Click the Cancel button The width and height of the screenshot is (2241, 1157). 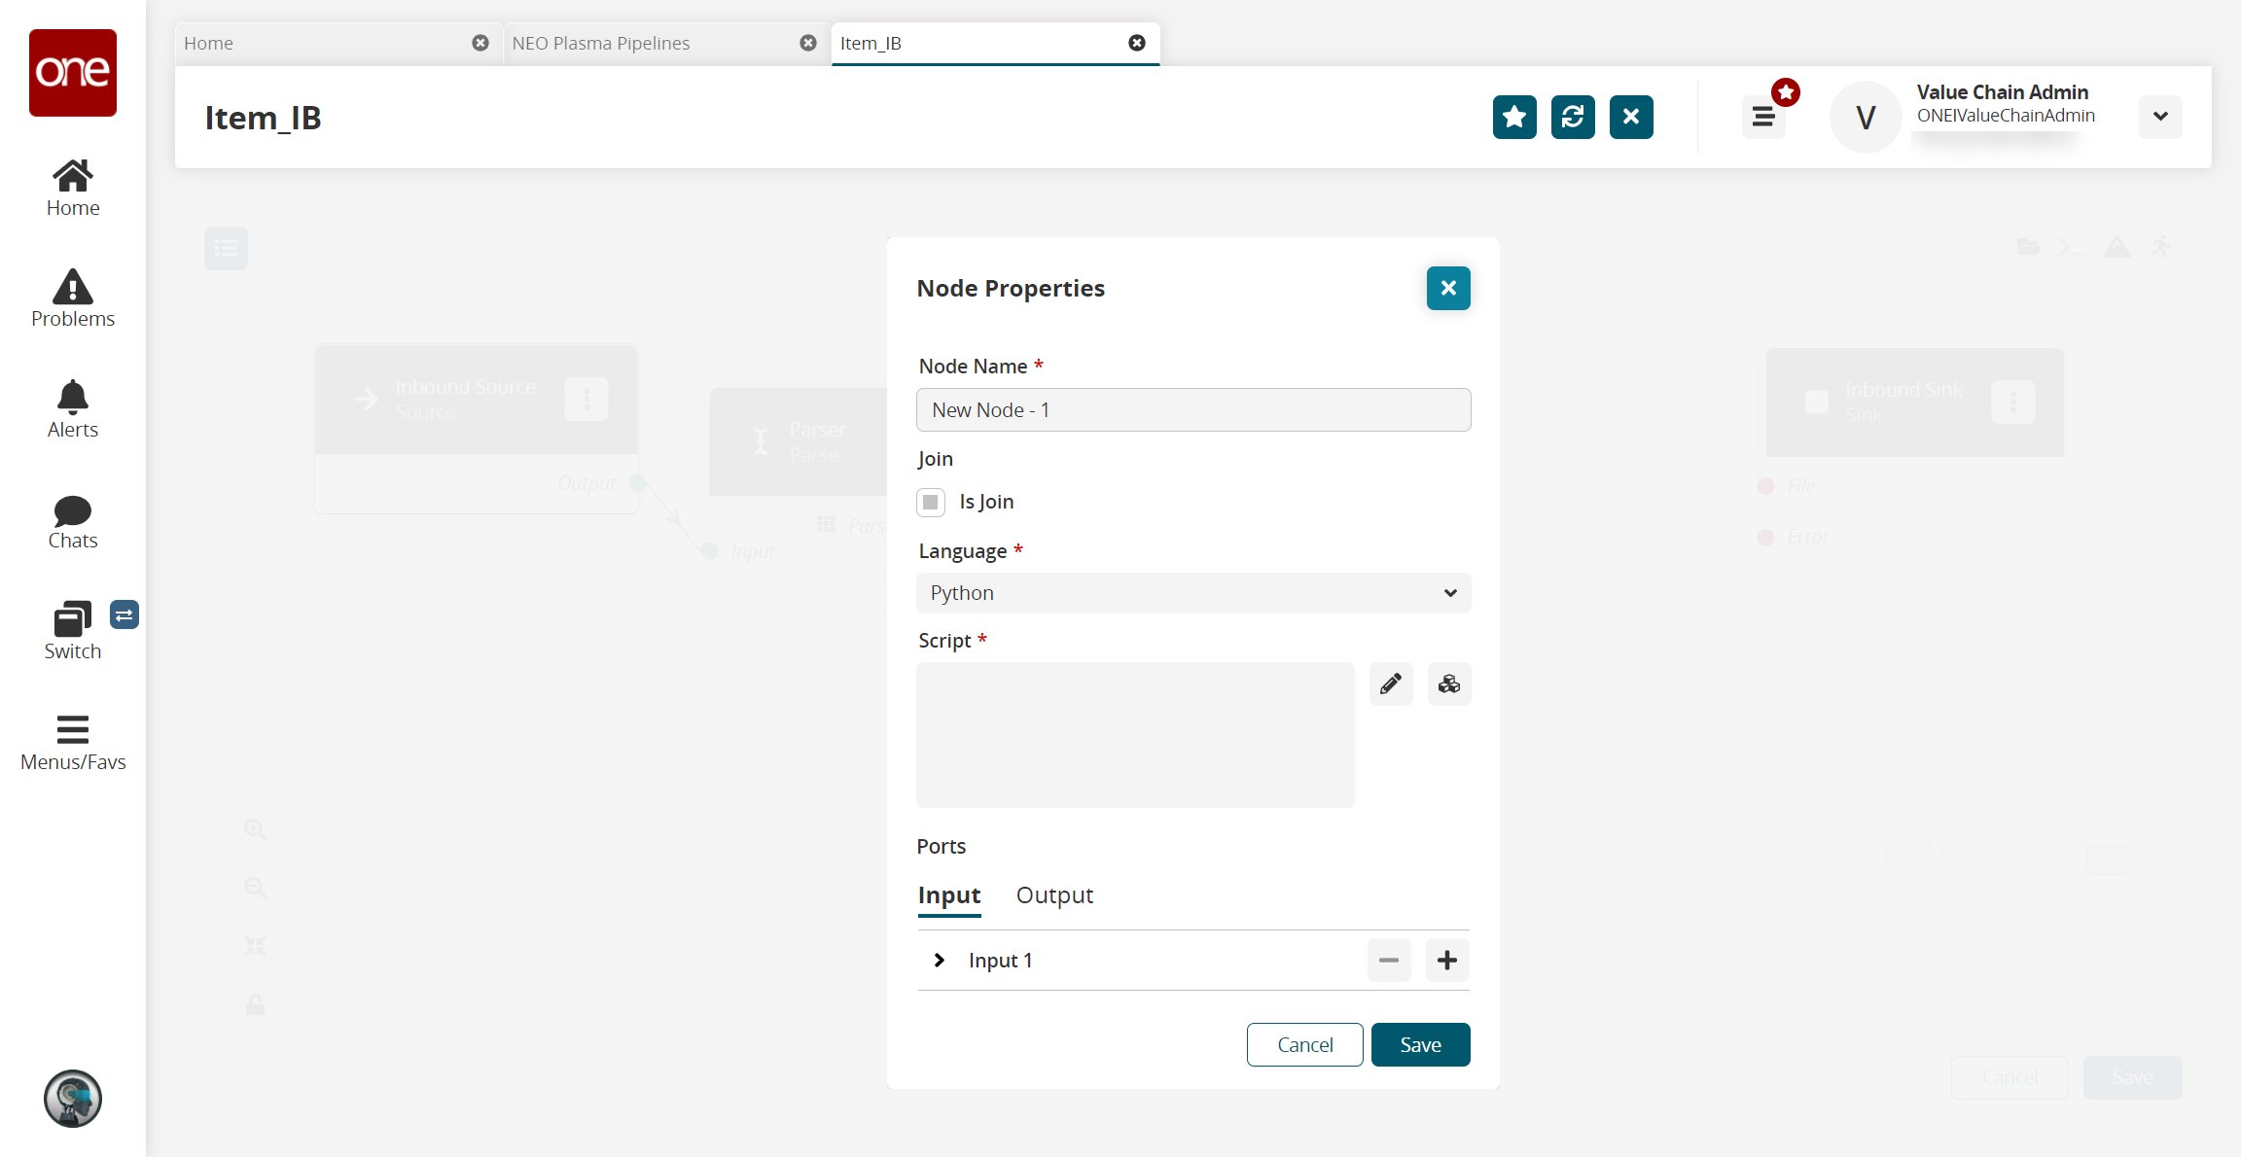click(x=1306, y=1045)
